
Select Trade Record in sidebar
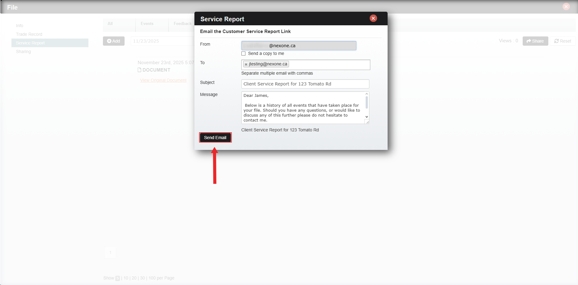pyautogui.click(x=29, y=34)
